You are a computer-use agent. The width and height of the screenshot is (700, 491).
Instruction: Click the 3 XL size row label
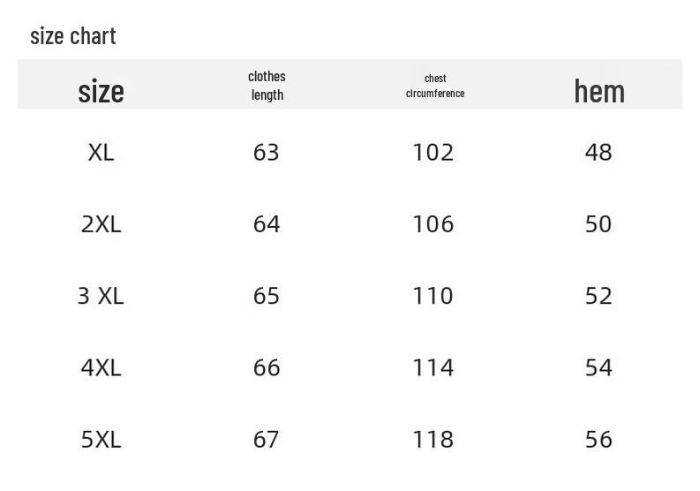[101, 296]
